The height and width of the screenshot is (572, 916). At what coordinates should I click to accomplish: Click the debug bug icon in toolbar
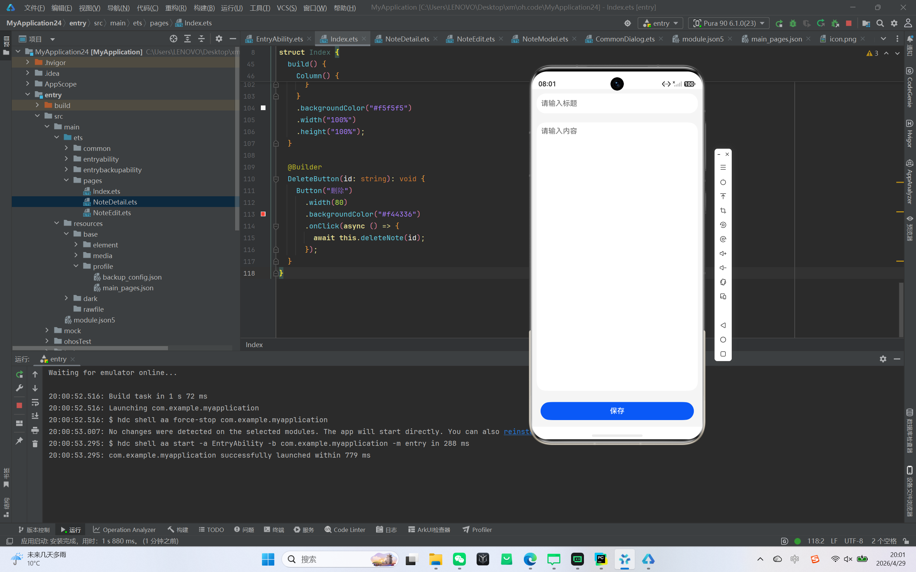tap(793, 24)
